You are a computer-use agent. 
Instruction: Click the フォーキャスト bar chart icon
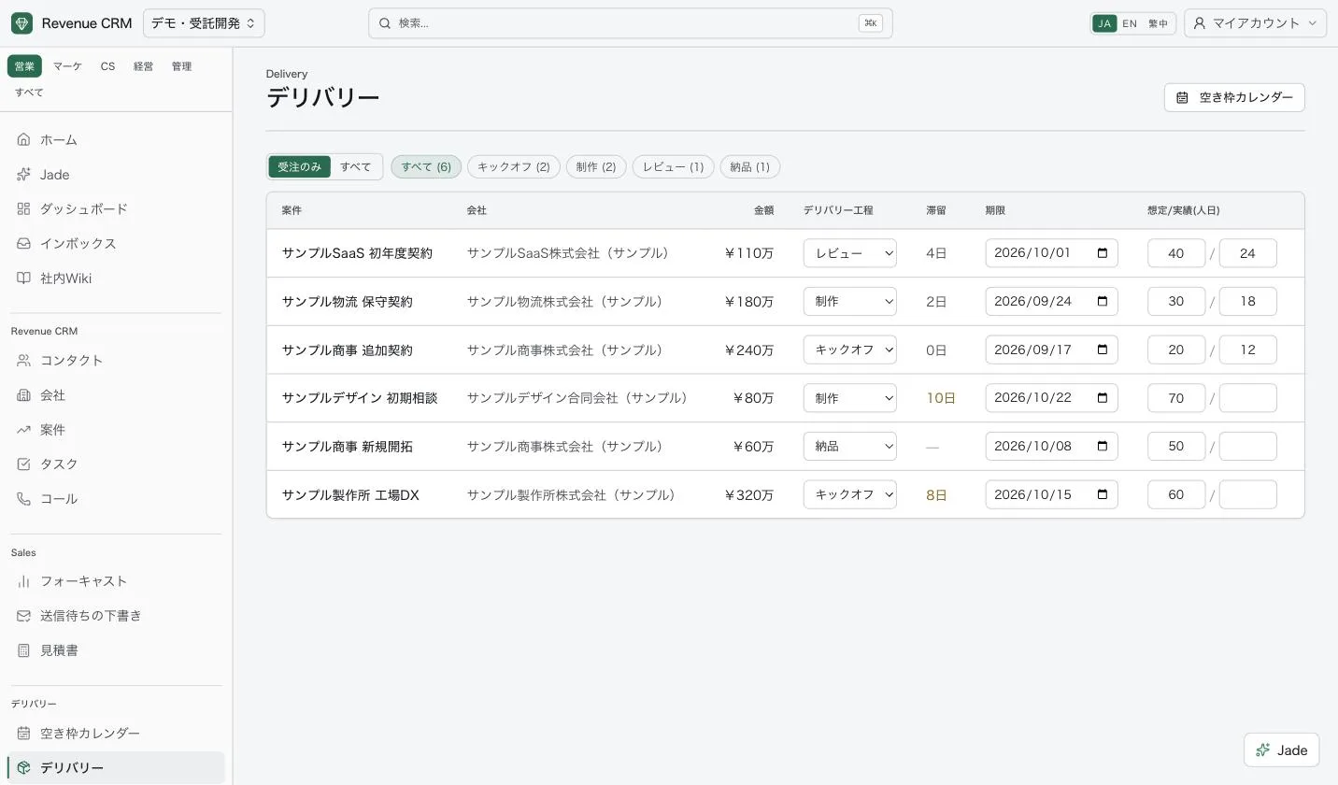[24, 581]
